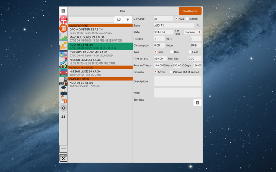The width and height of the screenshot is (276, 172).
Task: Click the car list search field
Action: 91,20
